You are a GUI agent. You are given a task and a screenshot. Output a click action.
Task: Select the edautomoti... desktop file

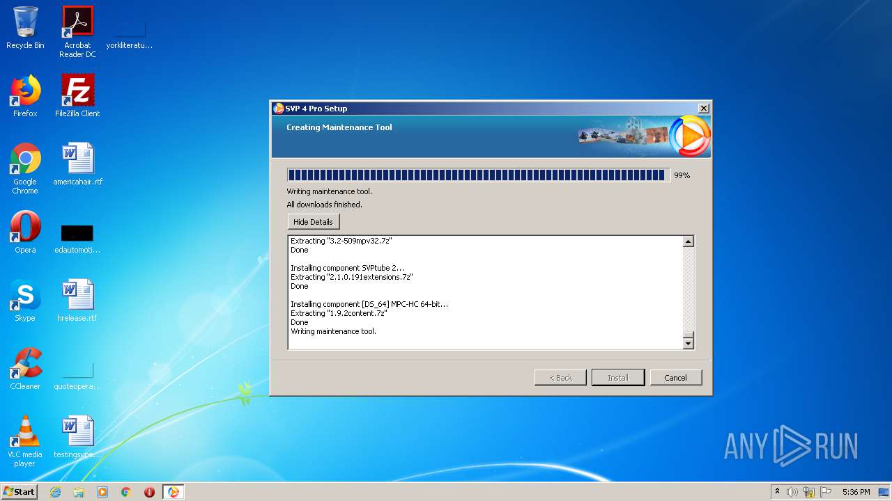77,238
